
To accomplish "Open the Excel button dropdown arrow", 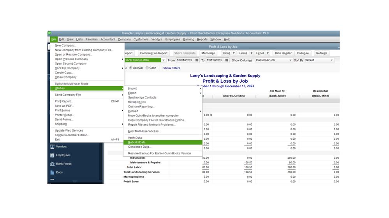I will coord(268,53).
